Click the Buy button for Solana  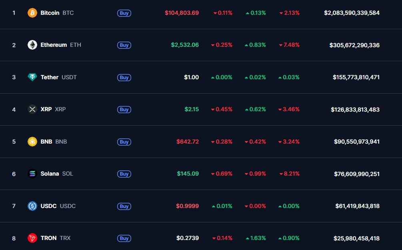pos(124,174)
